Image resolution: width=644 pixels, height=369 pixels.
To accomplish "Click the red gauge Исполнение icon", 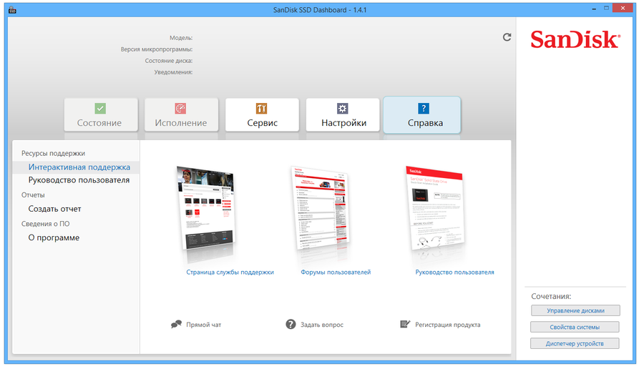I will (x=181, y=109).
